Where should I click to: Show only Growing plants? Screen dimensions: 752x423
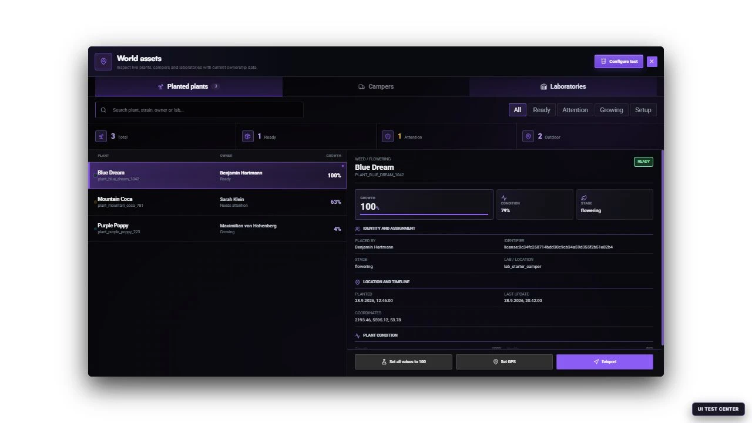click(x=612, y=110)
